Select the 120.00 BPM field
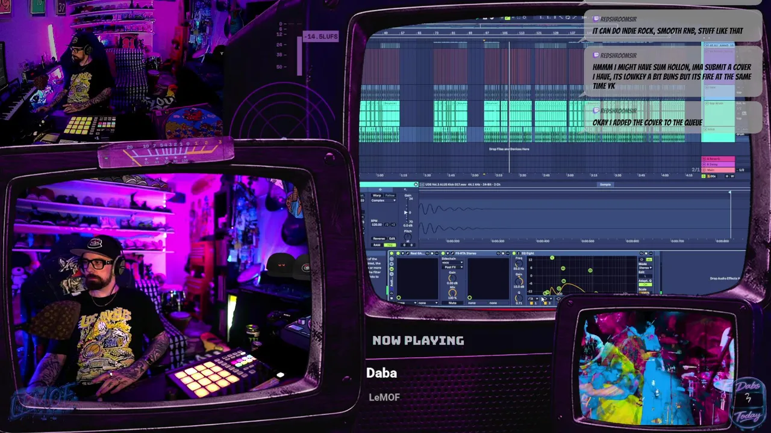 click(377, 225)
